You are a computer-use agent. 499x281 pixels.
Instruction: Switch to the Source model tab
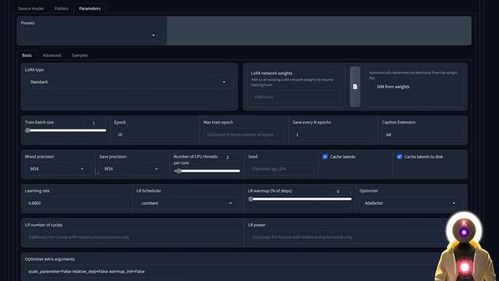tap(31, 9)
